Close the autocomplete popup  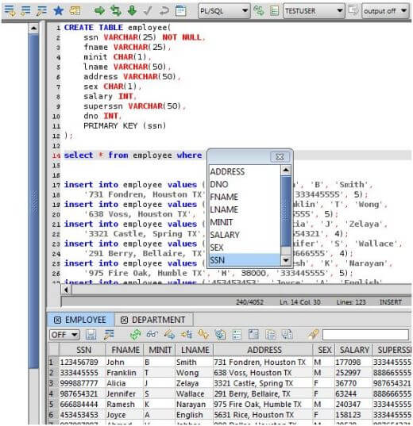coord(280,157)
